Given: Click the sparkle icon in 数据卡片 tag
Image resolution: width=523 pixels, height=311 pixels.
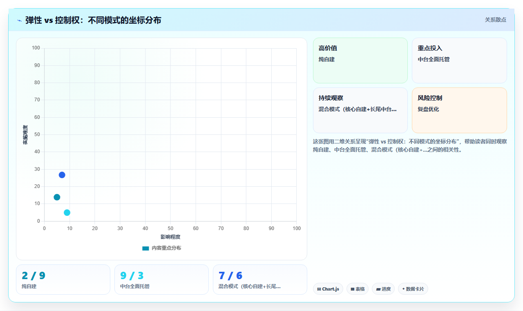Looking at the screenshot, I should (x=403, y=289).
